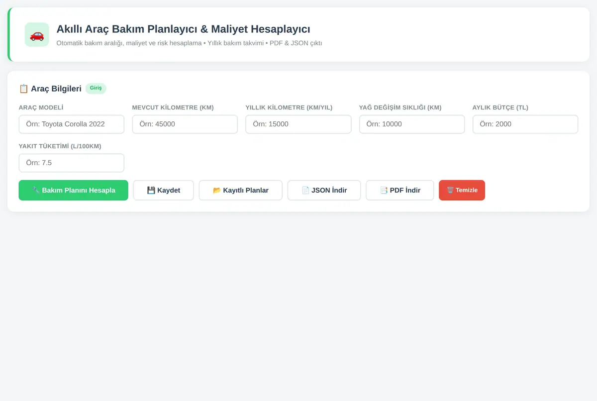Focus the Yıllık Kilometre input field
597x401 pixels.
(298, 124)
